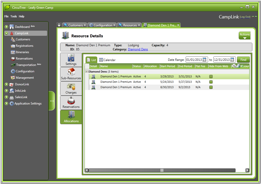Open detail icon for 3/29/2013 allocation
This screenshot has height=184, width=261.
click(93, 77)
